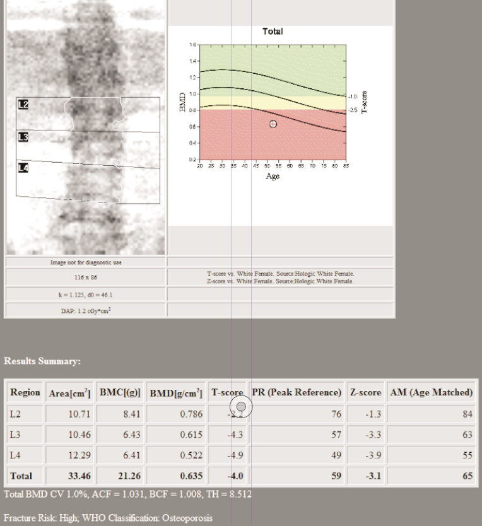Screen dimensions: 482x526
Task: Click the L4 vertebra label on scan
Action: point(23,168)
